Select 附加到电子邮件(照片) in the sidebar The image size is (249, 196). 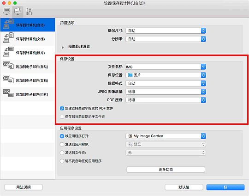click(28, 94)
